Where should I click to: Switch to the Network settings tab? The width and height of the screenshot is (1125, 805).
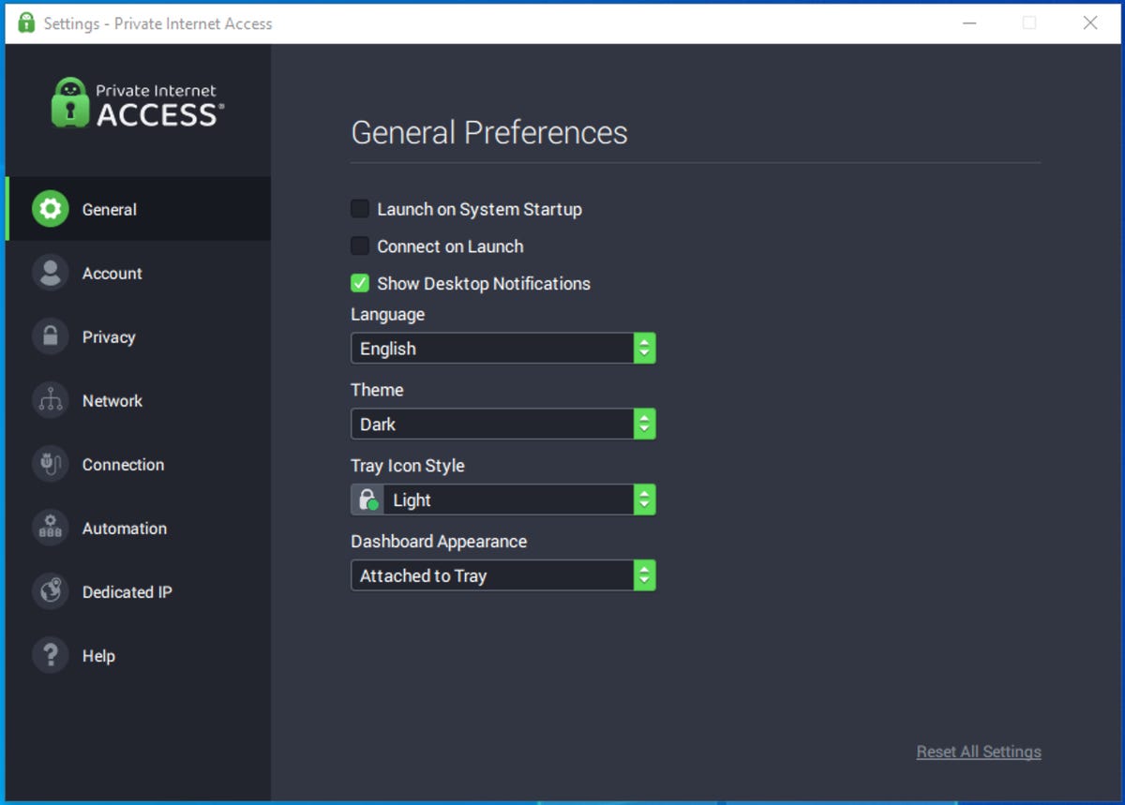(x=139, y=400)
